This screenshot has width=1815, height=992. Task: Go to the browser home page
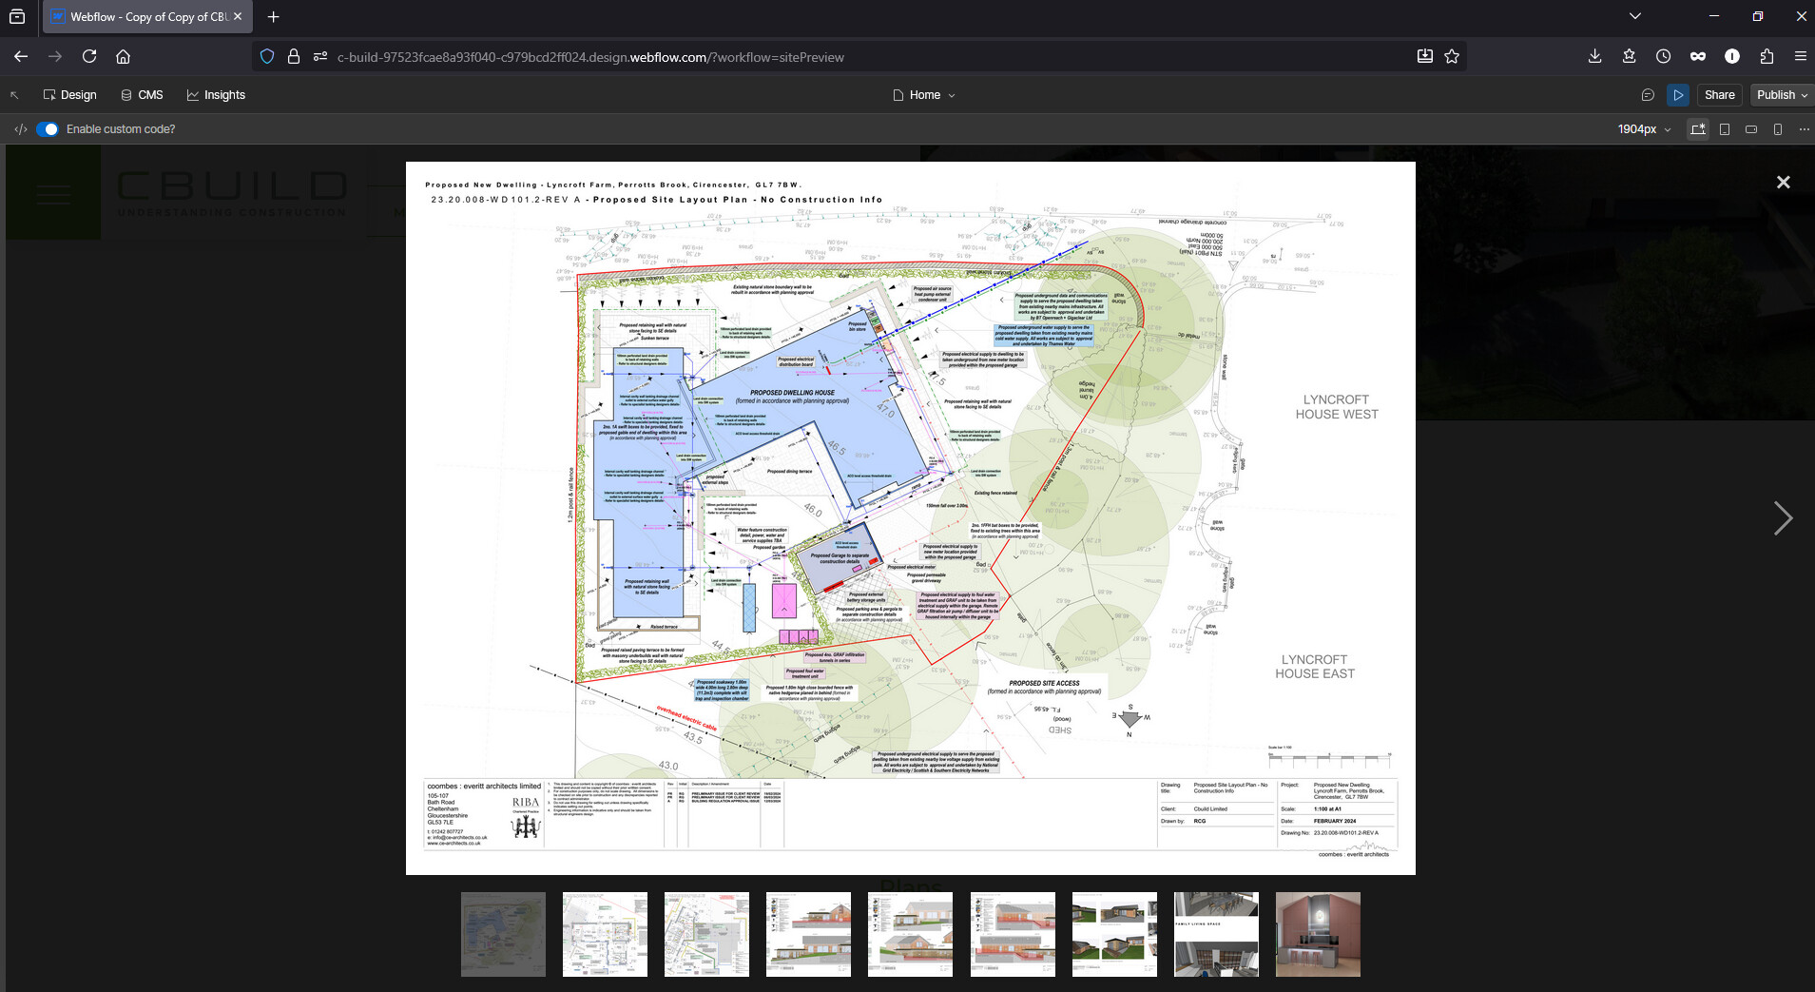(124, 56)
